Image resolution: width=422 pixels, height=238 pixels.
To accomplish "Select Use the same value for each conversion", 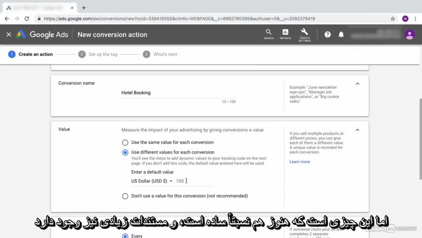I will click(x=125, y=142).
